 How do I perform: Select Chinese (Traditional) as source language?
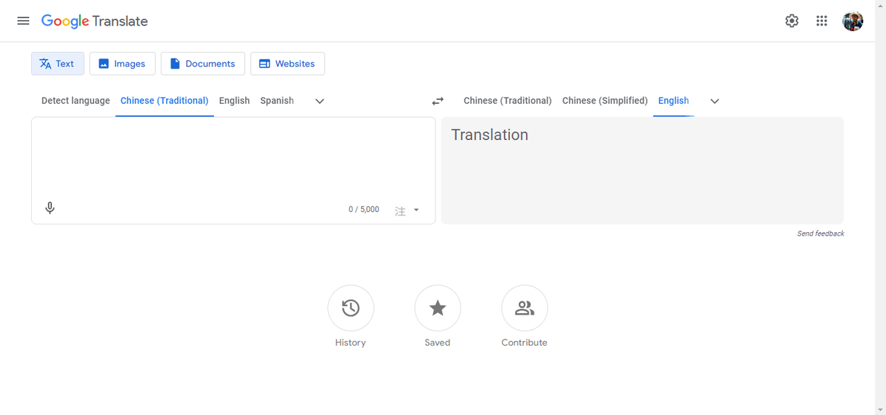pos(165,101)
